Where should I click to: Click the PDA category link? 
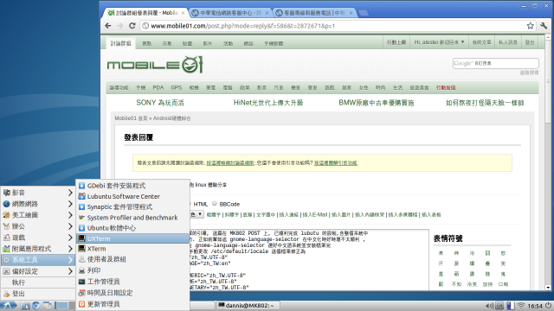coord(158,88)
